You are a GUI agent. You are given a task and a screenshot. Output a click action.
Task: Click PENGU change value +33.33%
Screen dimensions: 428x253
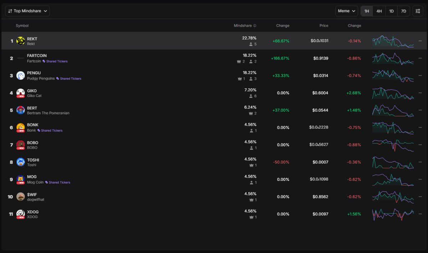281,76
